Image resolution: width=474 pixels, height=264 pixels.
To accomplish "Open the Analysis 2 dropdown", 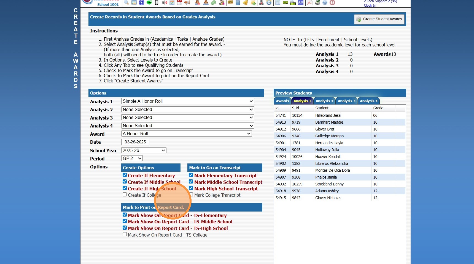I will (187, 109).
